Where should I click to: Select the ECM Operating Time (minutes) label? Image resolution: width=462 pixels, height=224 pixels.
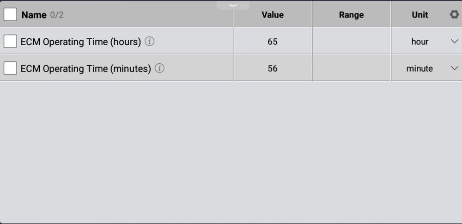point(86,69)
